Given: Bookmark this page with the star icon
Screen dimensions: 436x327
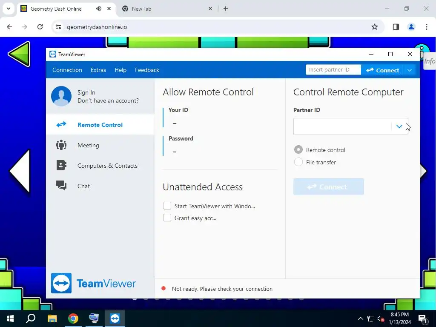Looking at the screenshot, I should pos(375,27).
